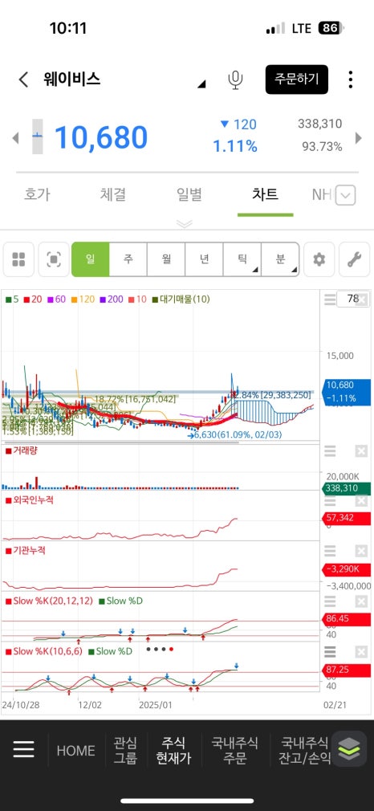374x811 pixels.
Task: Expand the double-chevron panel handle below the tabs
Action: [x=184, y=223]
